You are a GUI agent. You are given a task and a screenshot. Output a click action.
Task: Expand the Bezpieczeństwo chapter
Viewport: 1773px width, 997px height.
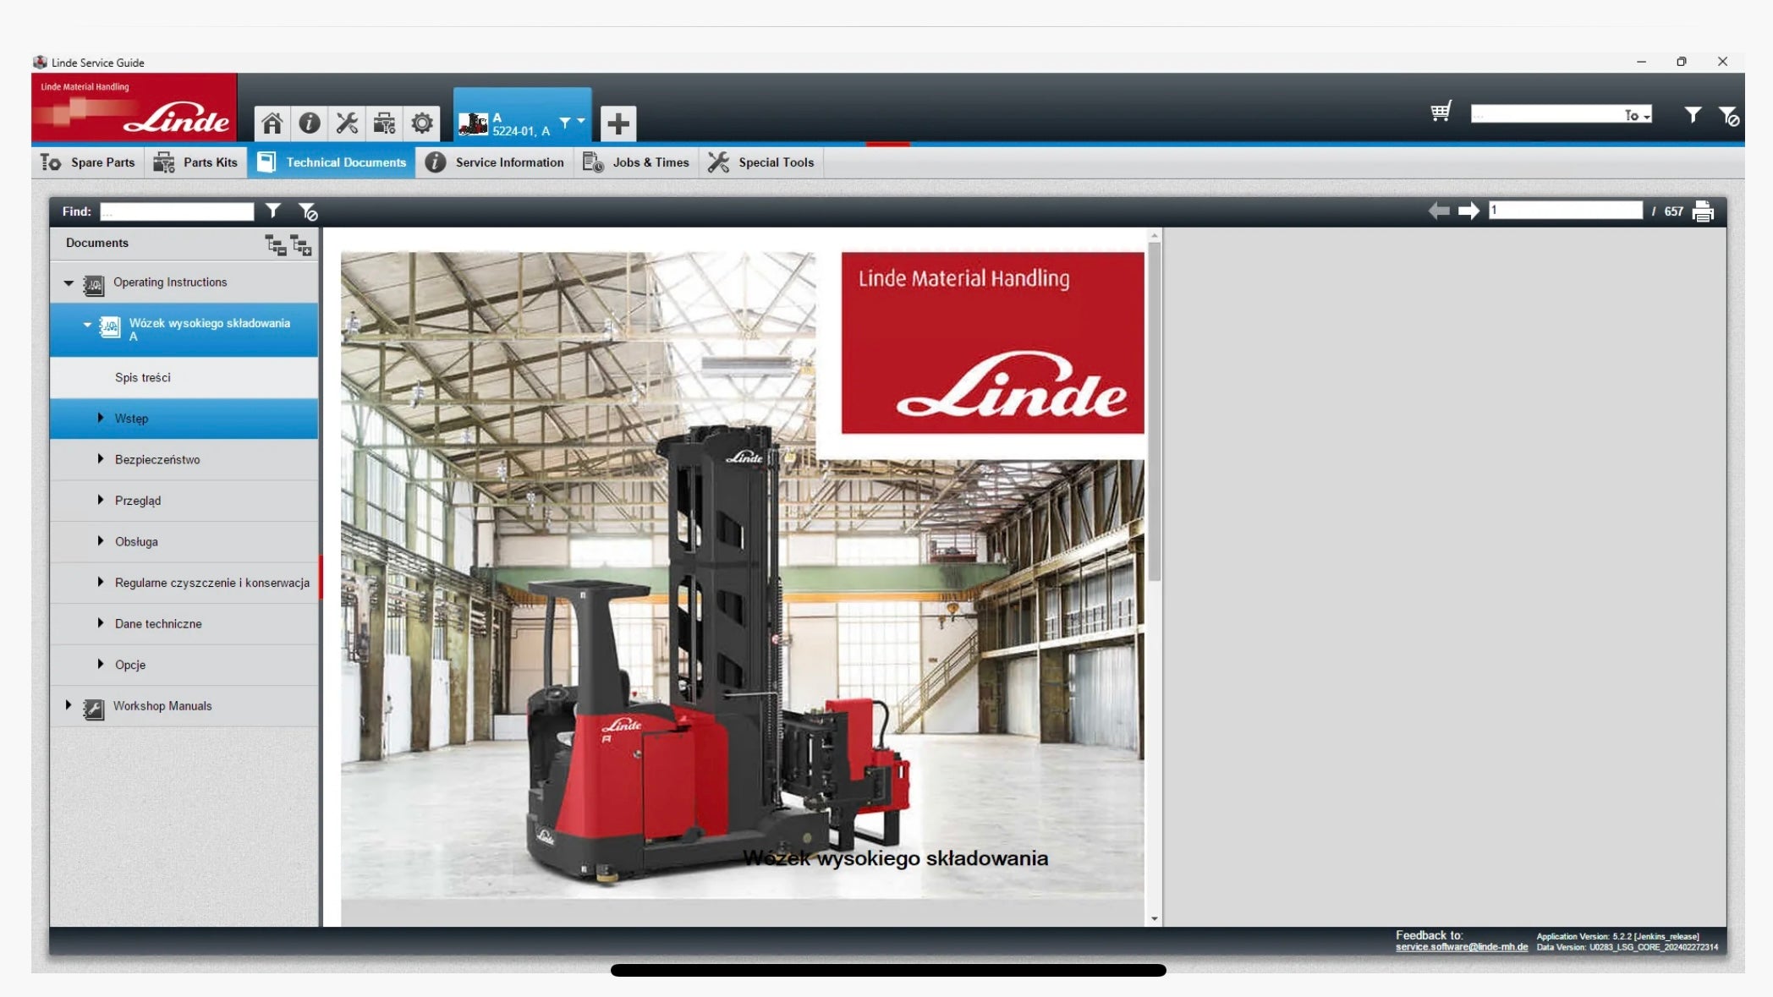pyautogui.click(x=101, y=459)
